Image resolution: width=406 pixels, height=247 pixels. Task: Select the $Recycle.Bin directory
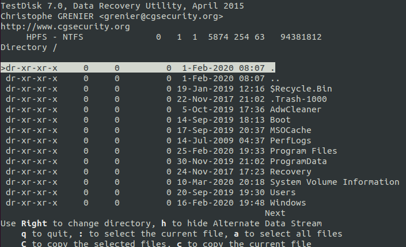(x=300, y=89)
